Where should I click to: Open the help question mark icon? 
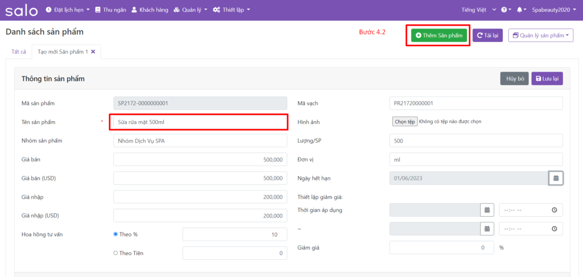504,10
